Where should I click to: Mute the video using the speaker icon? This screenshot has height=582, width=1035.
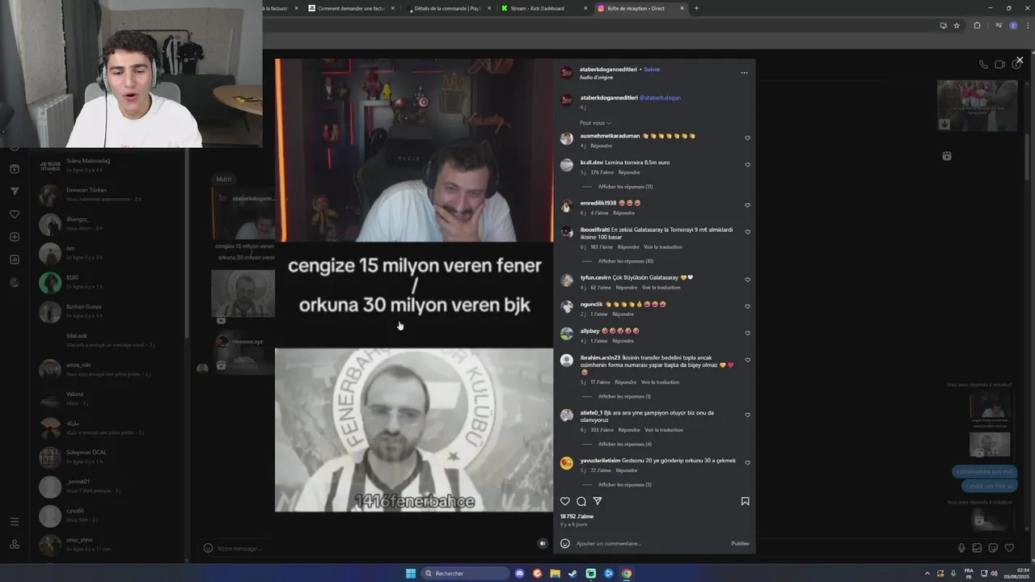point(543,543)
